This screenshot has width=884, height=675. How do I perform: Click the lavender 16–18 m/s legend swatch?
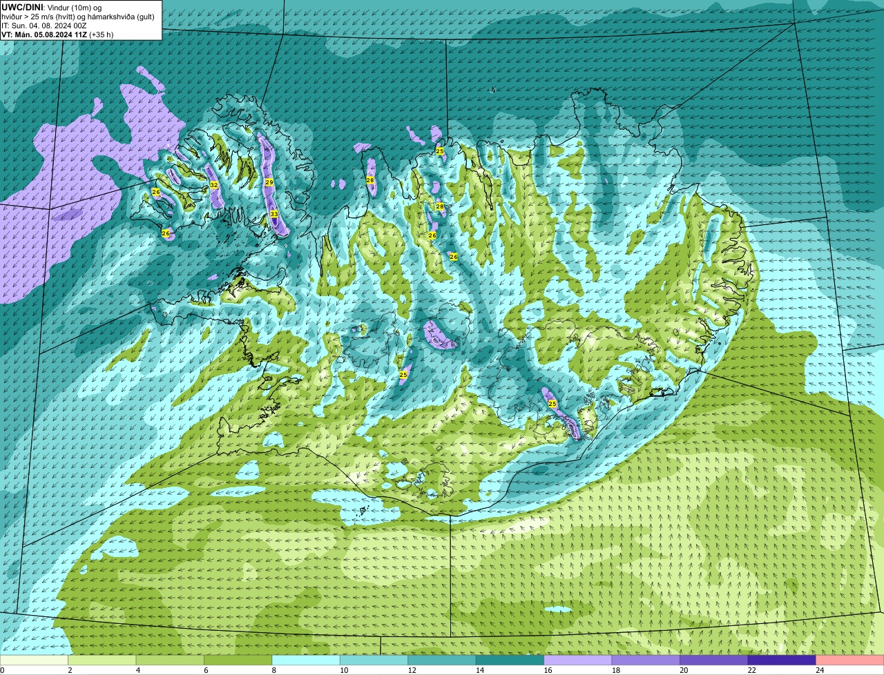578,661
